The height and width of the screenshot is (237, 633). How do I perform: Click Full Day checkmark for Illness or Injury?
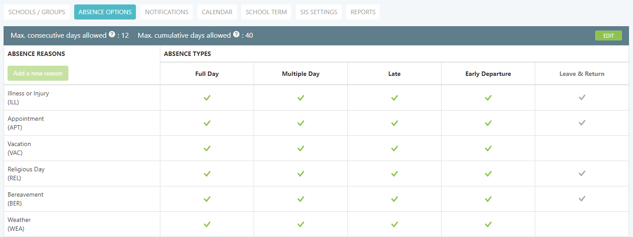coord(207,98)
